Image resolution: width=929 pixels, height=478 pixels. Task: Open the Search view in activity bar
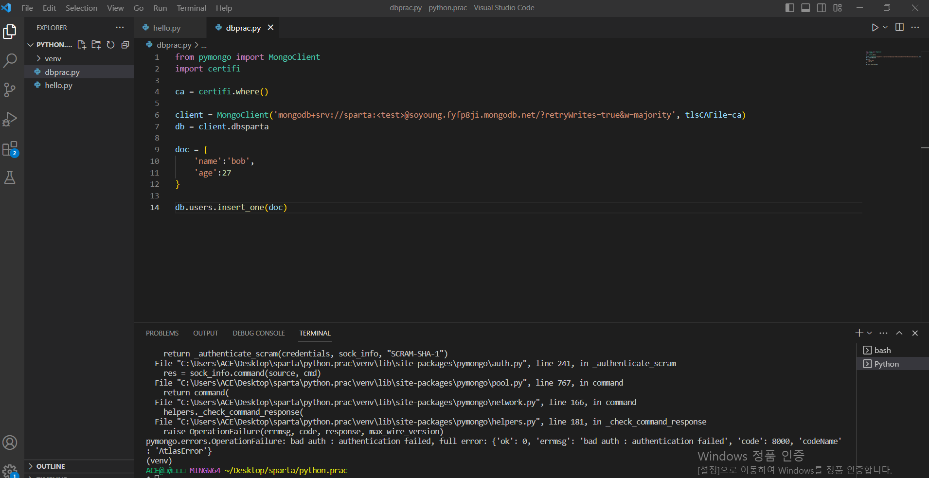pos(10,61)
